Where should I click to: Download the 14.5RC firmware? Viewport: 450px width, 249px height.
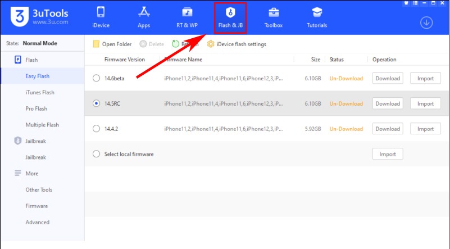click(x=388, y=103)
